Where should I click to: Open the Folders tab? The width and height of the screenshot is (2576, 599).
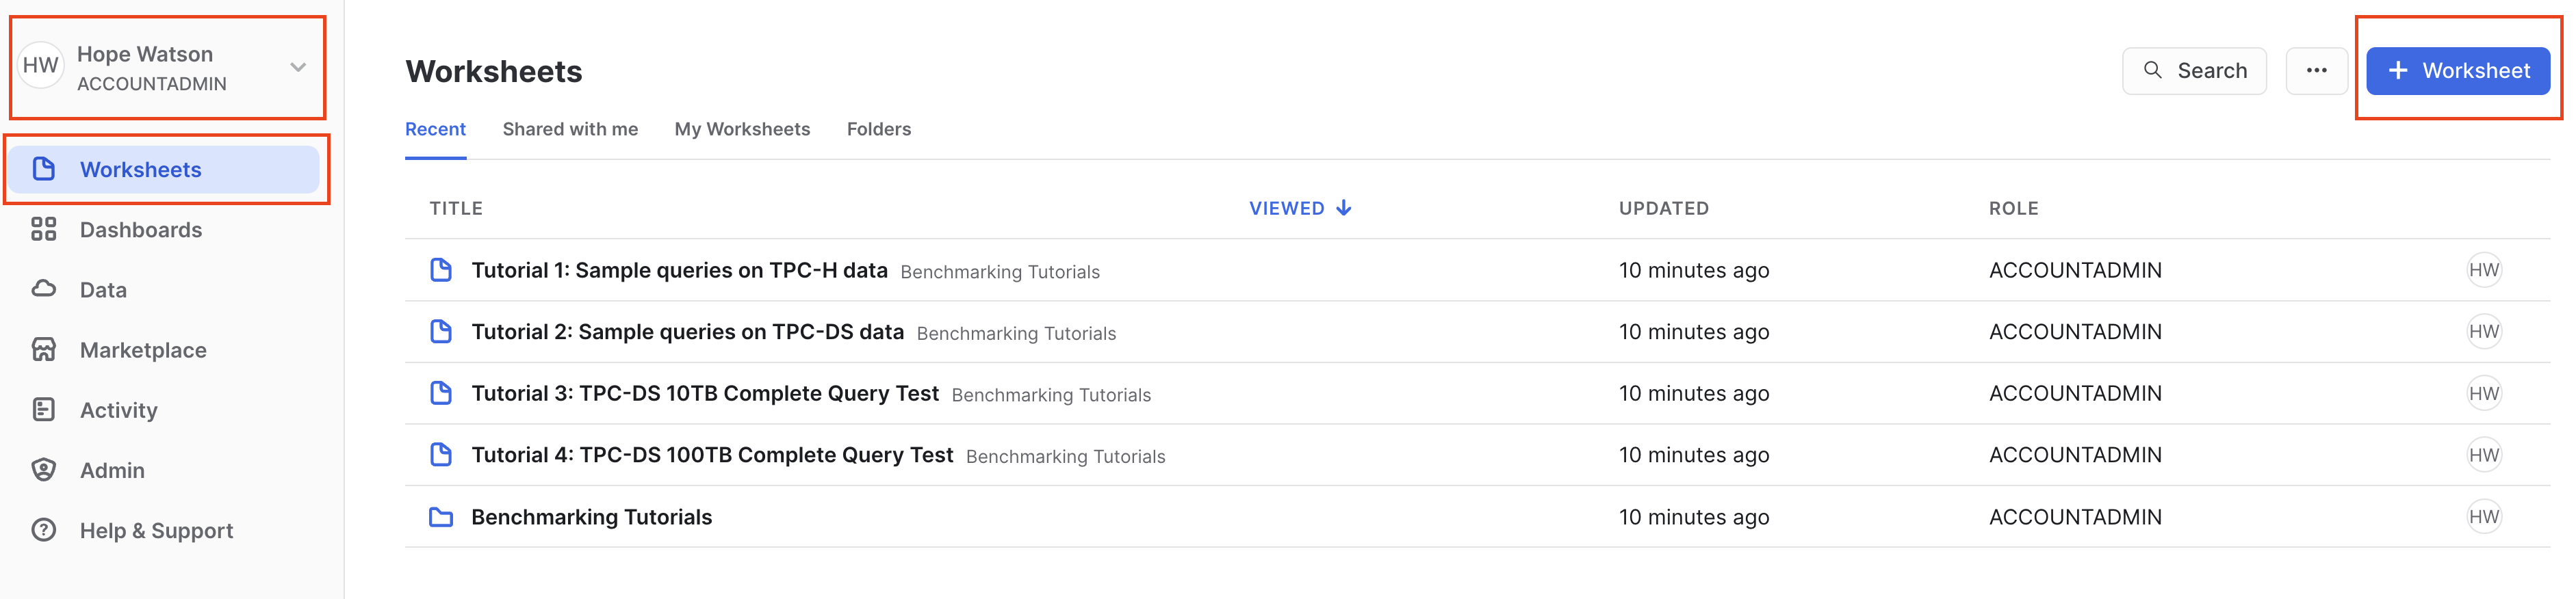click(x=878, y=129)
